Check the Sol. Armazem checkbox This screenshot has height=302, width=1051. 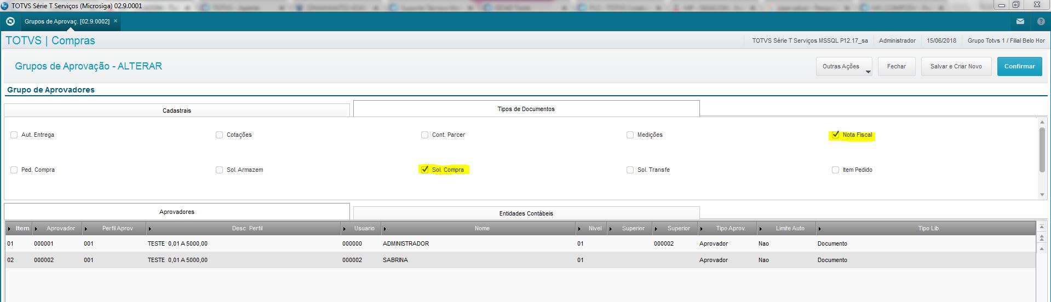220,170
